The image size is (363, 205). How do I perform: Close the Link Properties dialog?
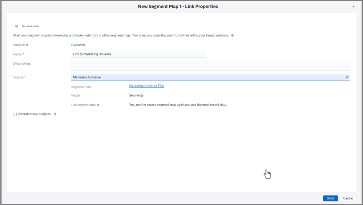point(353,7)
